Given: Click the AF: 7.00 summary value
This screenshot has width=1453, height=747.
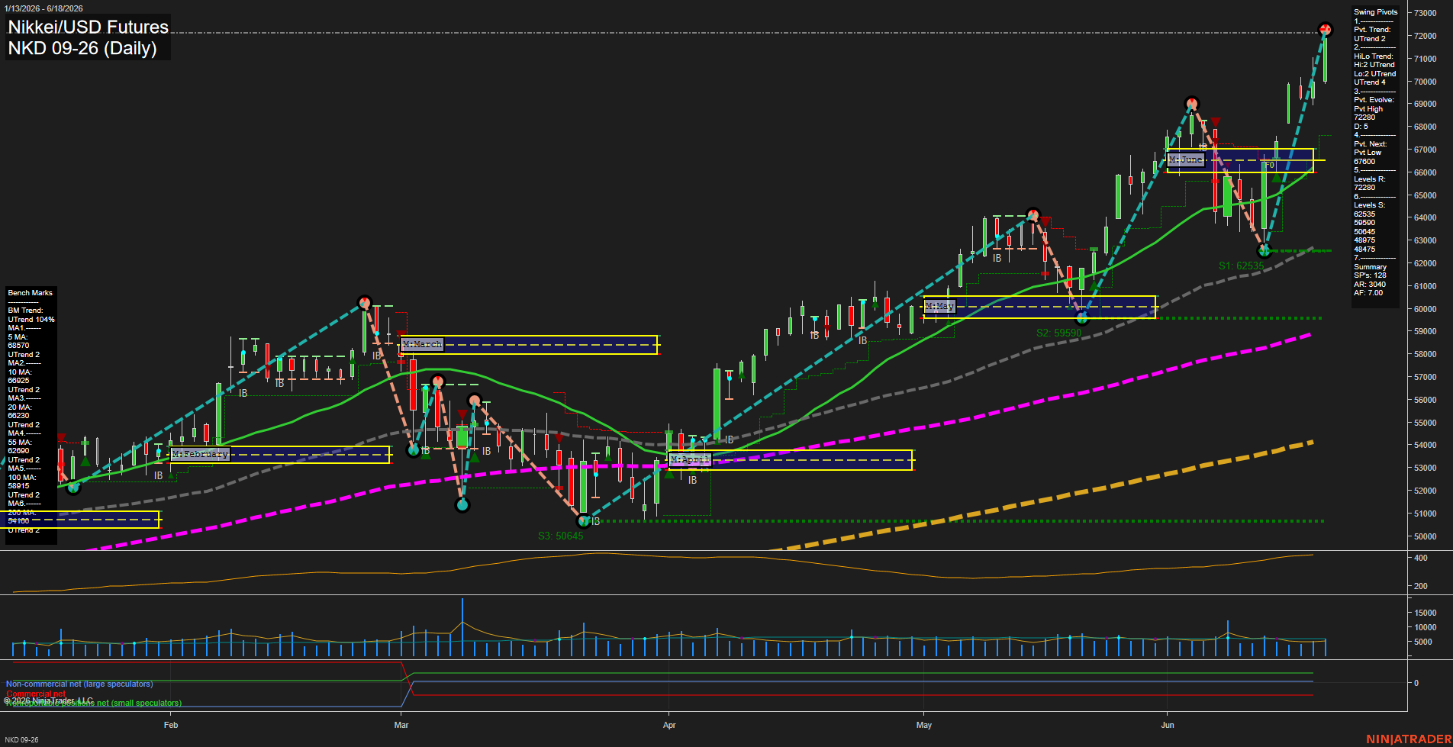Looking at the screenshot, I should point(1368,293).
